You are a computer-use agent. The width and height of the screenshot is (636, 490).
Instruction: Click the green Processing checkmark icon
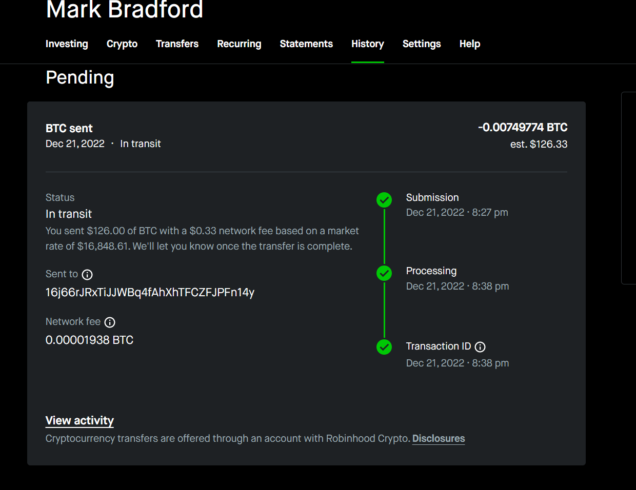coord(384,273)
